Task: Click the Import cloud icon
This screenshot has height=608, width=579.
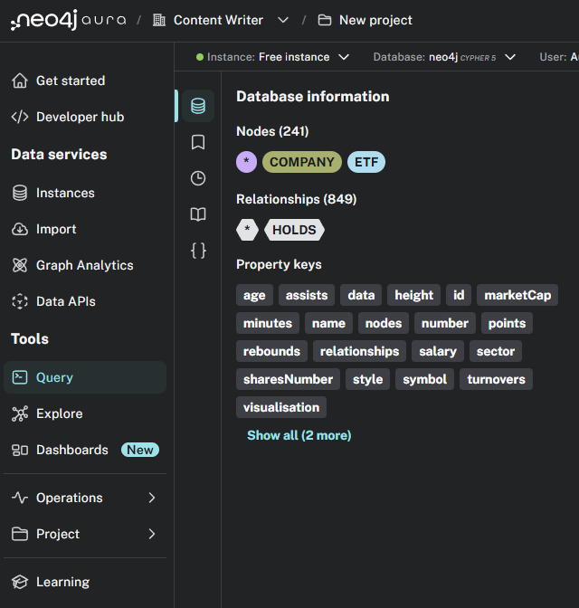Action: pyautogui.click(x=20, y=229)
